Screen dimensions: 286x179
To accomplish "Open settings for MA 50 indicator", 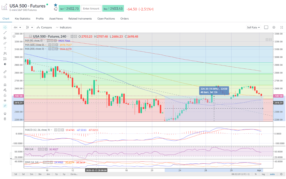I will 52,41.
